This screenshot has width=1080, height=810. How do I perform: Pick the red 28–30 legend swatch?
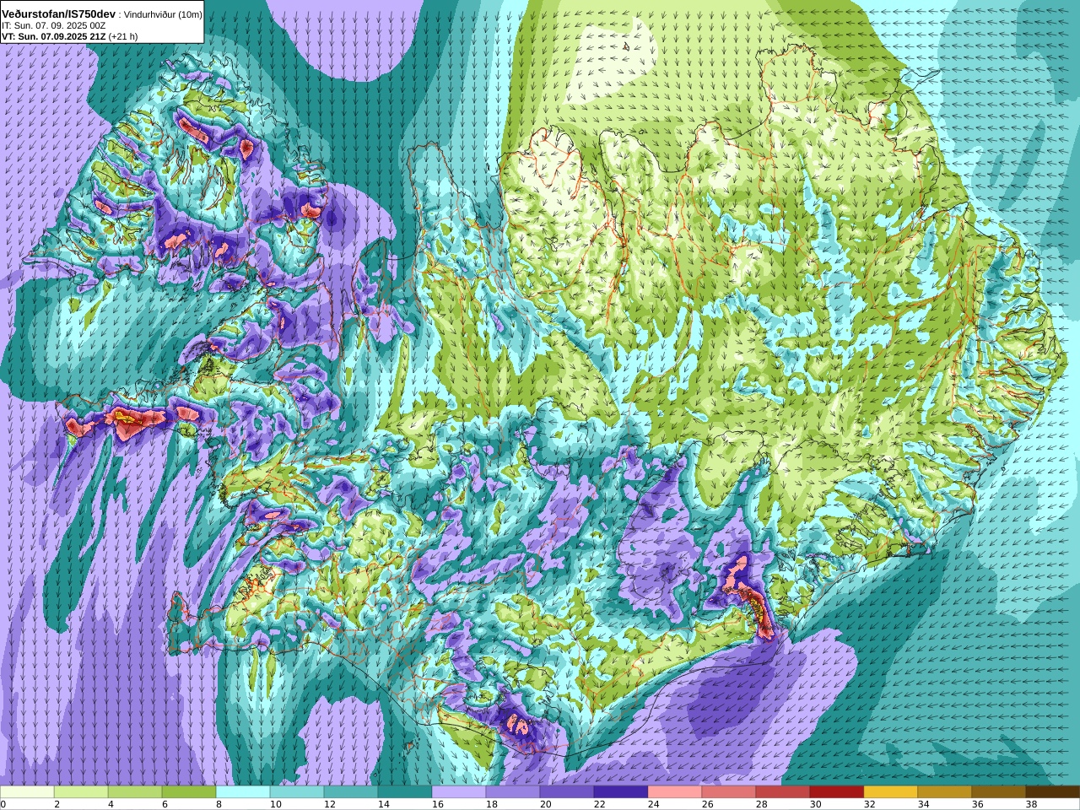[x=783, y=792]
